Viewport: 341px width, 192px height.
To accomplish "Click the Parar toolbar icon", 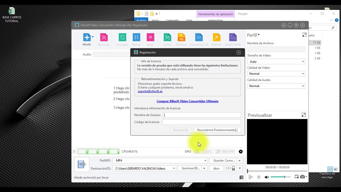I will pos(150,37).
